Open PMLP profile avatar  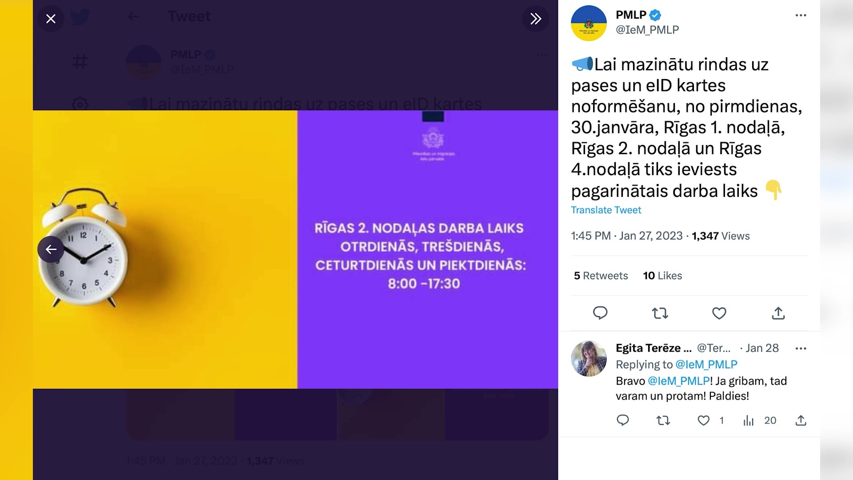pos(589,23)
